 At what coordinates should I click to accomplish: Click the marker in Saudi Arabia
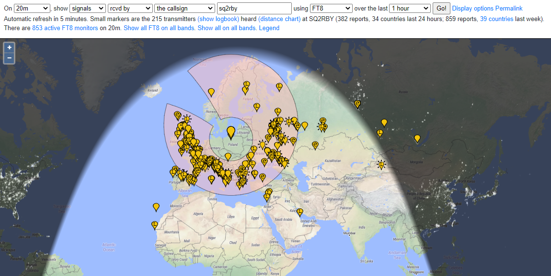pyautogui.click(x=300, y=211)
